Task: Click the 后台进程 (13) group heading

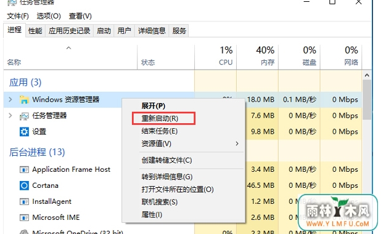Action: (37, 153)
